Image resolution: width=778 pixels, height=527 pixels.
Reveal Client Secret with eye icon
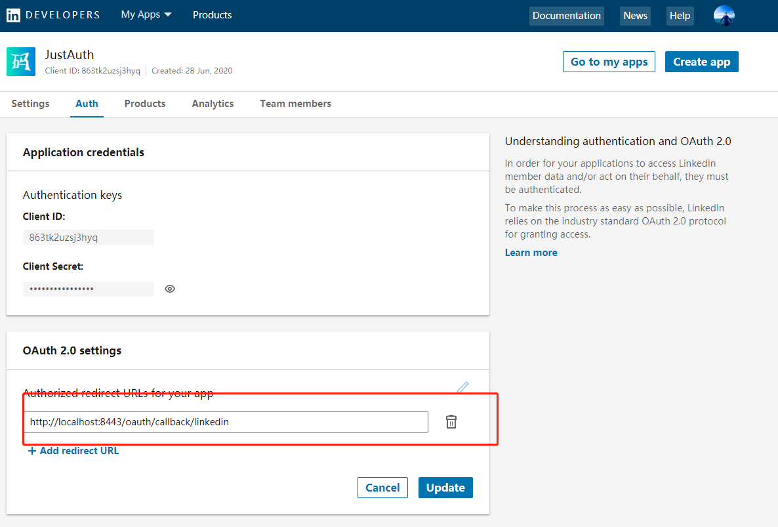tap(170, 289)
